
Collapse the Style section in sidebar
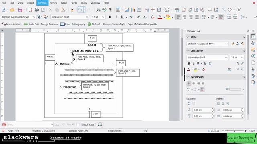click(188, 37)
